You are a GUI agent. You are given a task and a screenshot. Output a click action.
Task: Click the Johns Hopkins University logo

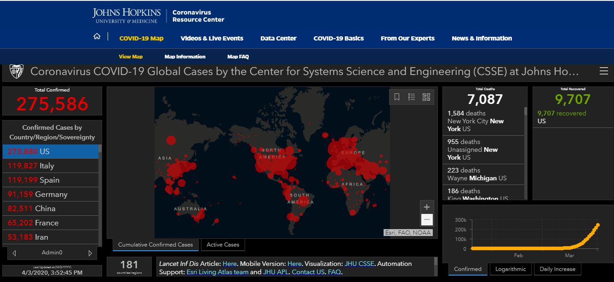click(127, 16)
